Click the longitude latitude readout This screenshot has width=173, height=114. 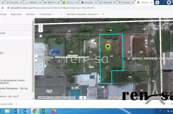(57, 98)
